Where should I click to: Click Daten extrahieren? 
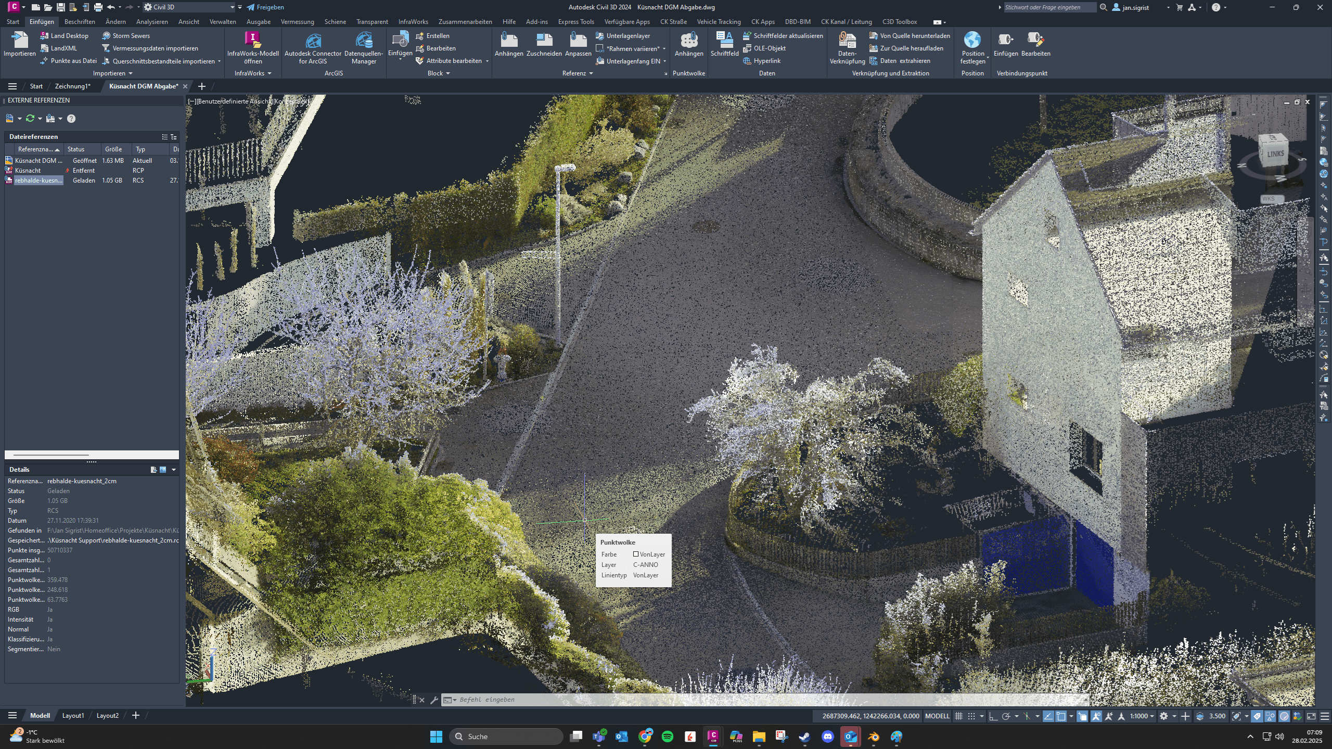click(900, 61)
